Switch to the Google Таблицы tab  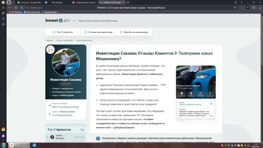(x=30, y=2)
